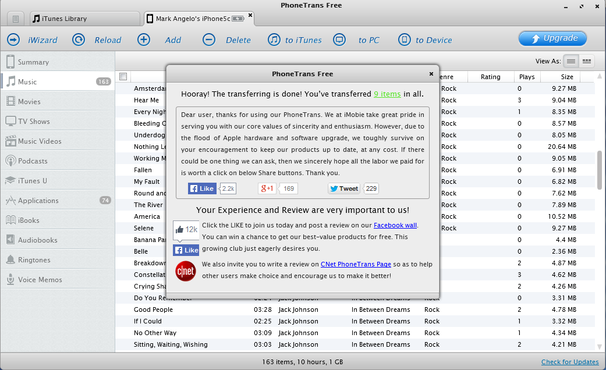Click the 10.52 MB size cell
This screenshot has width=606, height=370.
(x=562, y=216)
